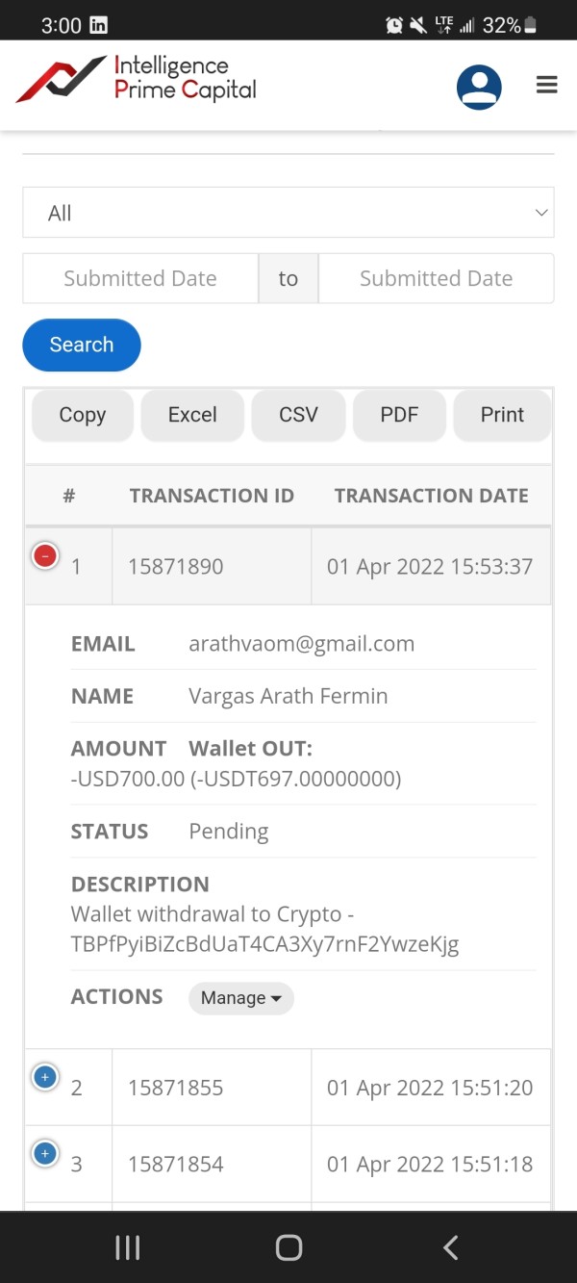Image resolution: width=577 pixels, height=1283 pixels.
Task: Print the transactions table
Action: pyautogui.click(x=502, y=415)
